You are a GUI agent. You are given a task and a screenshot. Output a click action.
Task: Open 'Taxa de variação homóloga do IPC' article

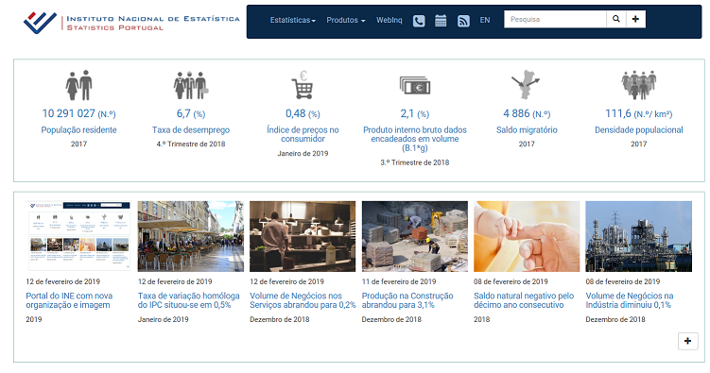point(188,300)
